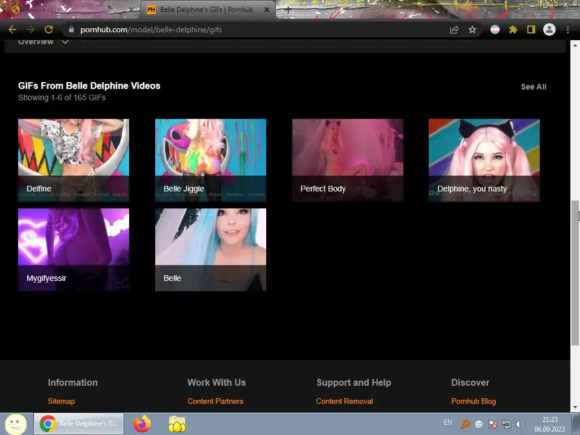
Task: Click the magnifier tray icon
Action: point(466,424)
